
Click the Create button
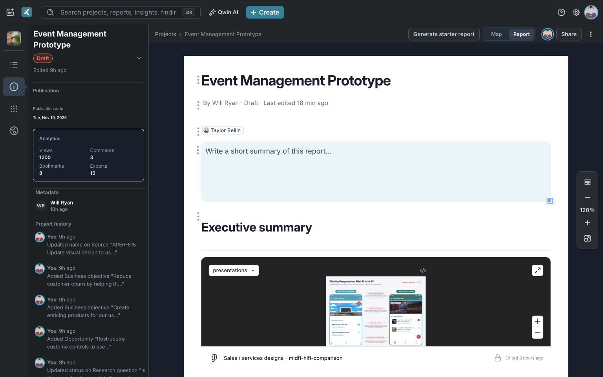[265, 12]
